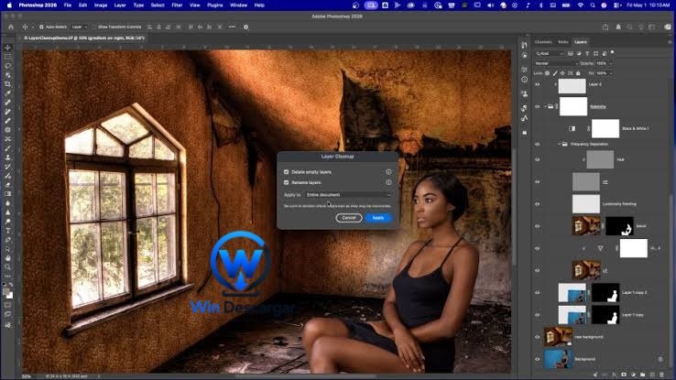The width and height of the screenshot is (676, 380).
Task: Click Cancel in Layer Cleanup dialog
Action: pos(349,218)
